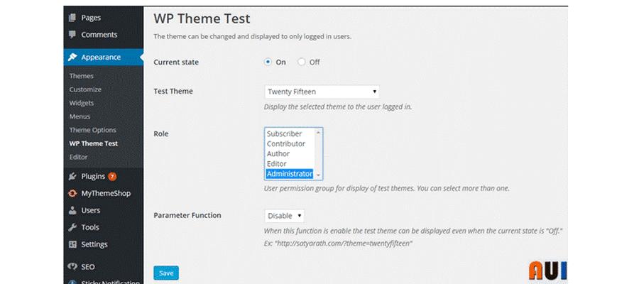Image resolution: width=639 pixels, height=284 pixels.
Task: Click the Plugins plug icon
Action: coord(72,176)
